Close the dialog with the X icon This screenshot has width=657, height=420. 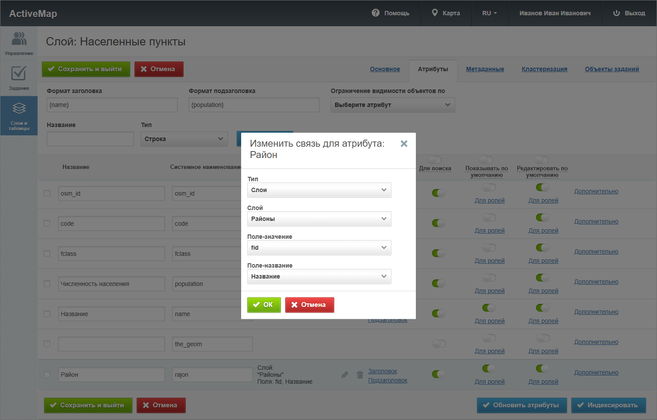click(x=404, y=144)
